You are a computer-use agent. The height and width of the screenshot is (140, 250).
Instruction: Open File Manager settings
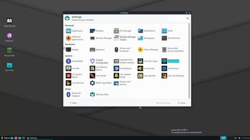123,31
